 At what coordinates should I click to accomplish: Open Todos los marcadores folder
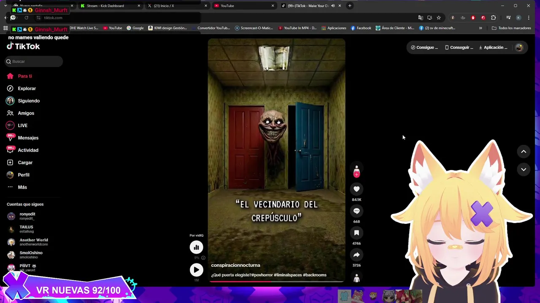coord(511,28)
